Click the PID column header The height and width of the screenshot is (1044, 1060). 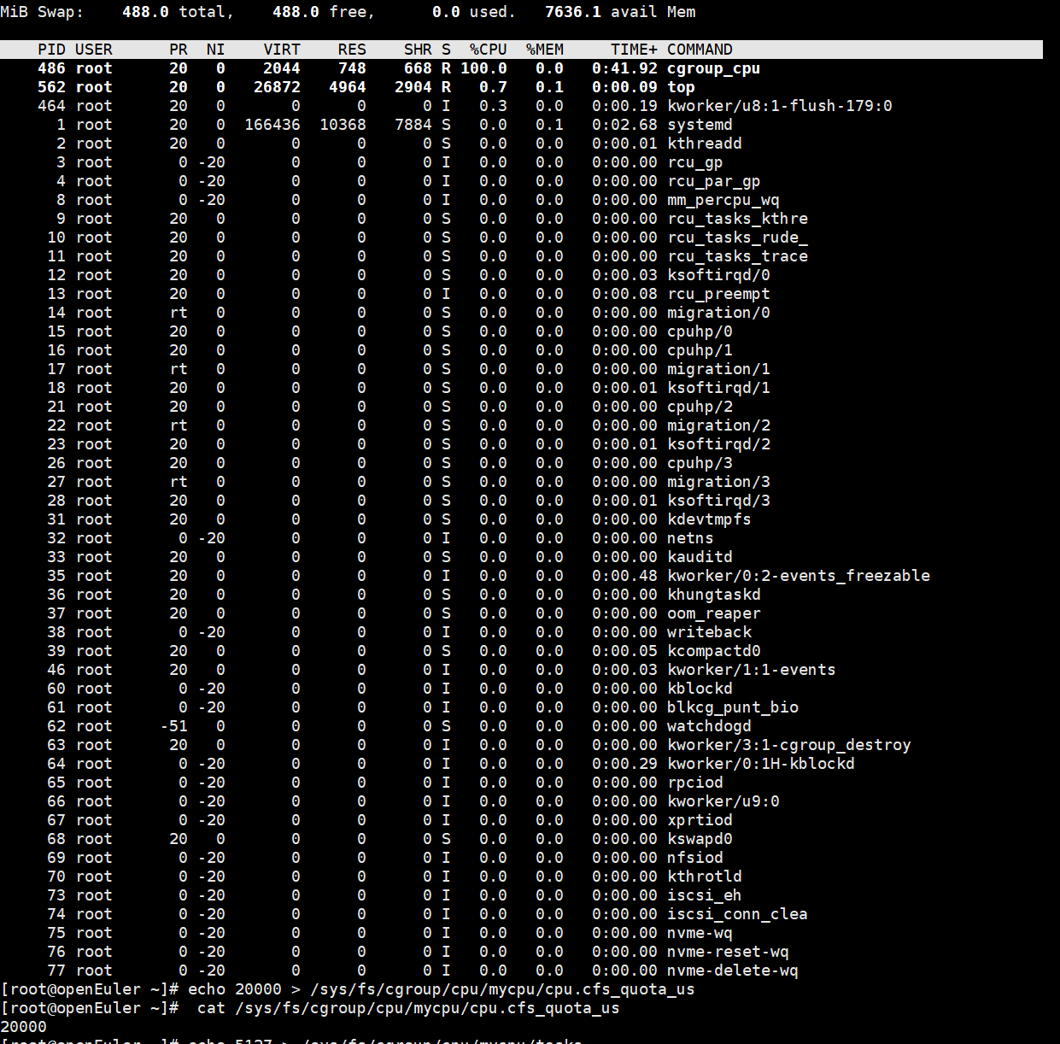pyautogui.click(x=51, y=50)
